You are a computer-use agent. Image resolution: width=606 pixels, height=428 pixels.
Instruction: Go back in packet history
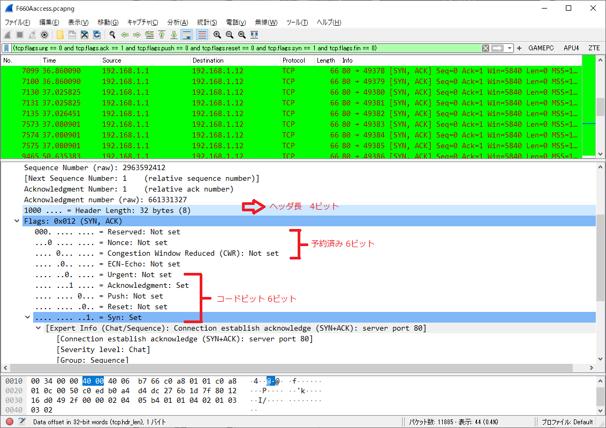(x=125, y=35)
